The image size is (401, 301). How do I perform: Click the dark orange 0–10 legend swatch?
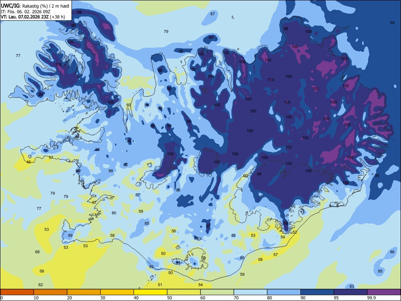(17, 292)
